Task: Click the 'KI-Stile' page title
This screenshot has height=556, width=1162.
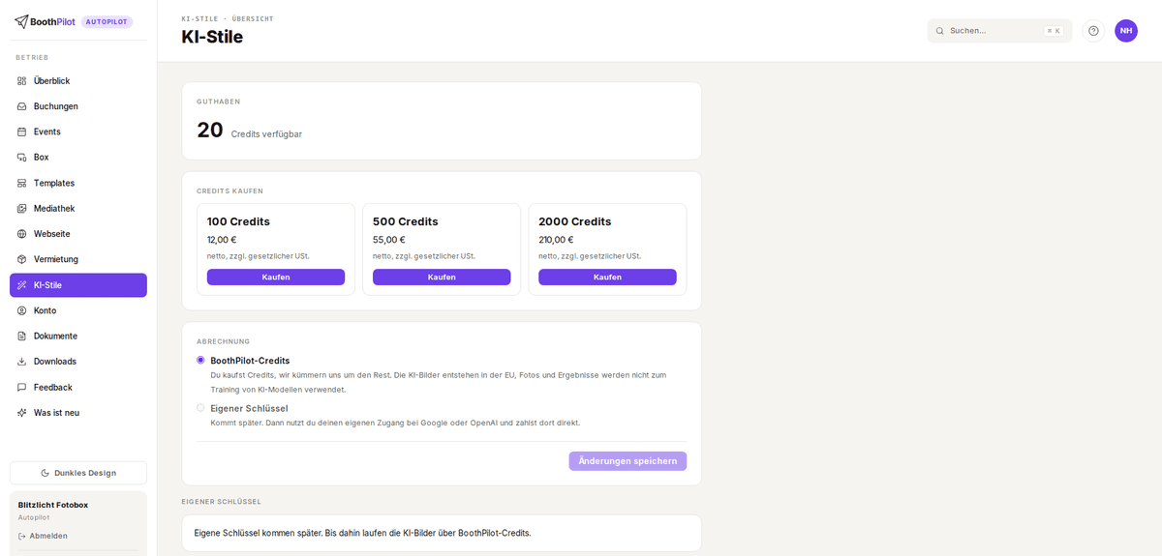Action: (x=212, y=37)
